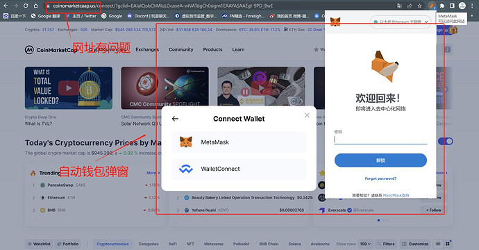Click the browser home icon
Image resolution: width=479 pixels, height=250 pixels.
(x=35, y=6)
